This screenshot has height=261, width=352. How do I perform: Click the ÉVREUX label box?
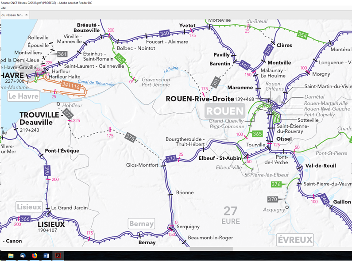click(295, 240)
